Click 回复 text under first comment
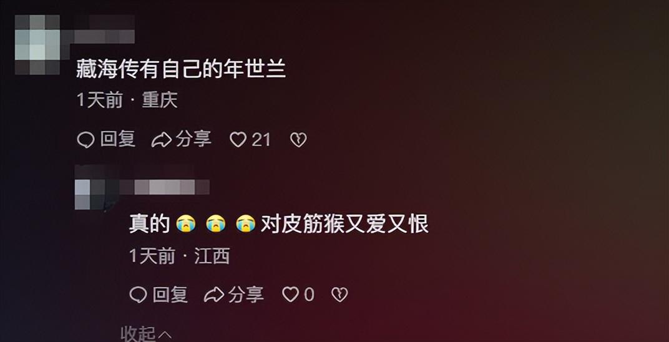The image size is (669, 342). coord(118,139)
